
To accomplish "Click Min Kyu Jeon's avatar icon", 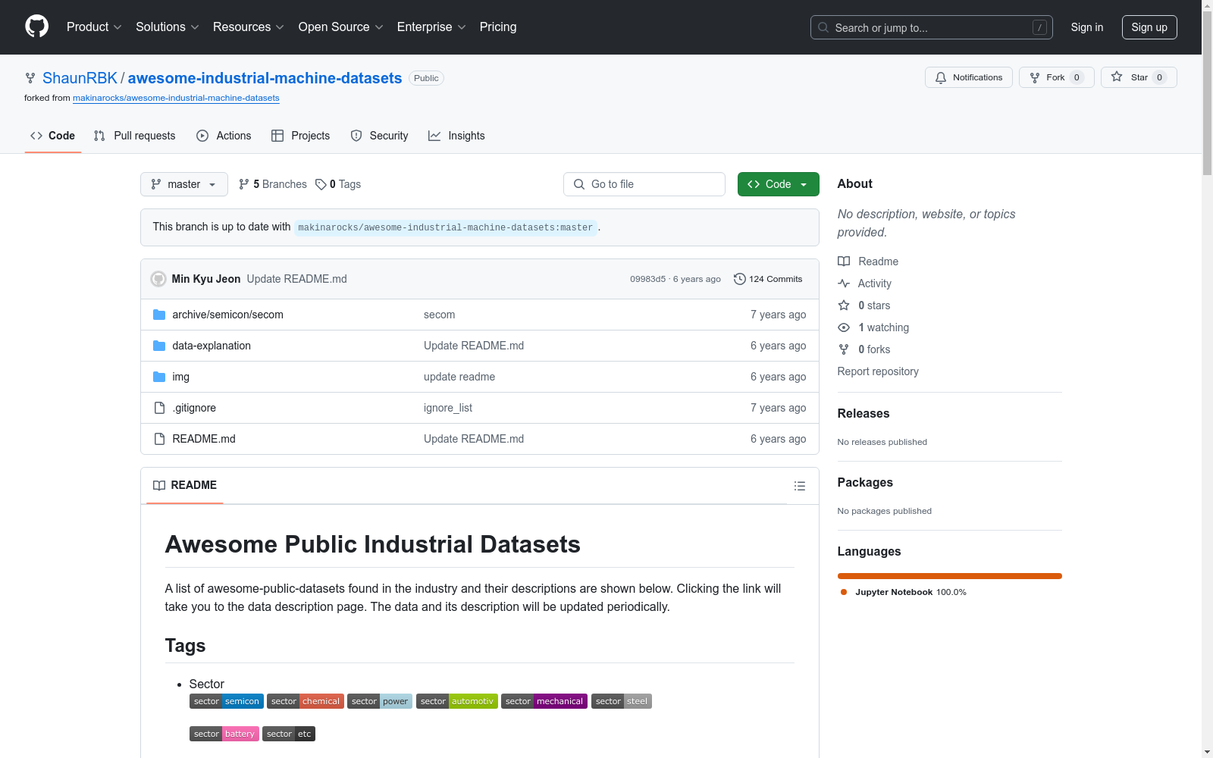I will point(158,279).
